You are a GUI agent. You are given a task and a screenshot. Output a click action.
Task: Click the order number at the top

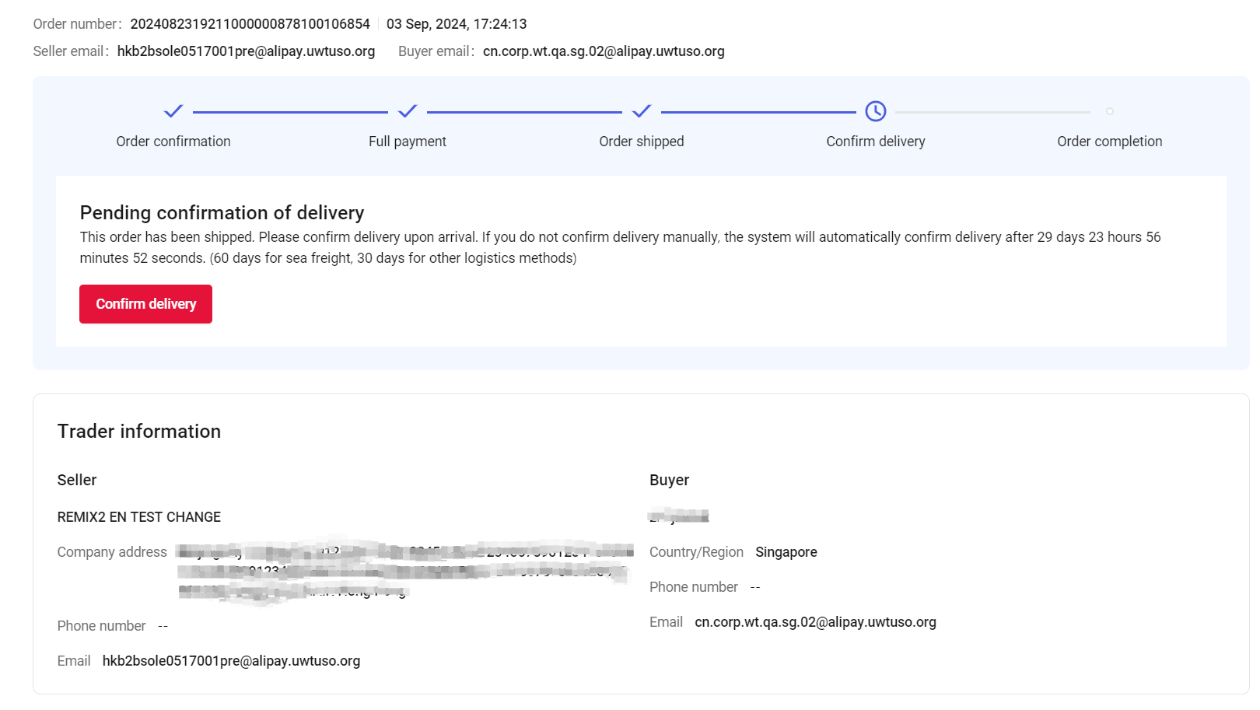pyautogui.click(x=250, y=24)
